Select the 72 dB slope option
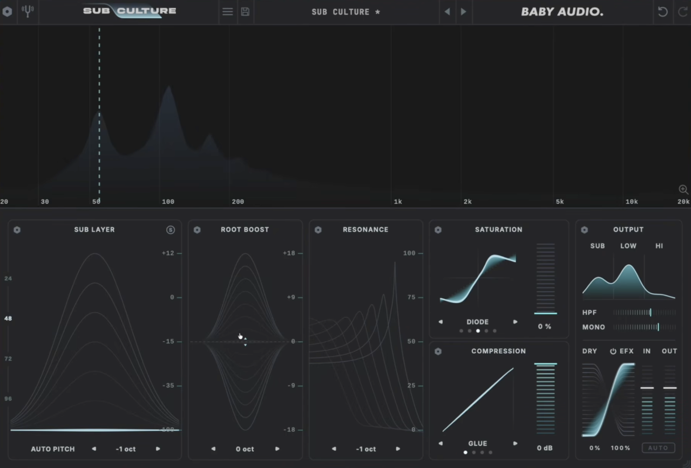Image resolution: width=691 pixels, height=468 pixels. click(8, 359)
